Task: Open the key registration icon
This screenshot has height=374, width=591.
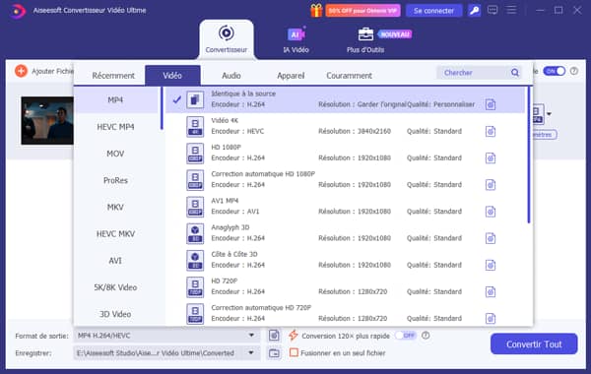Action: [x=474, y=11]
